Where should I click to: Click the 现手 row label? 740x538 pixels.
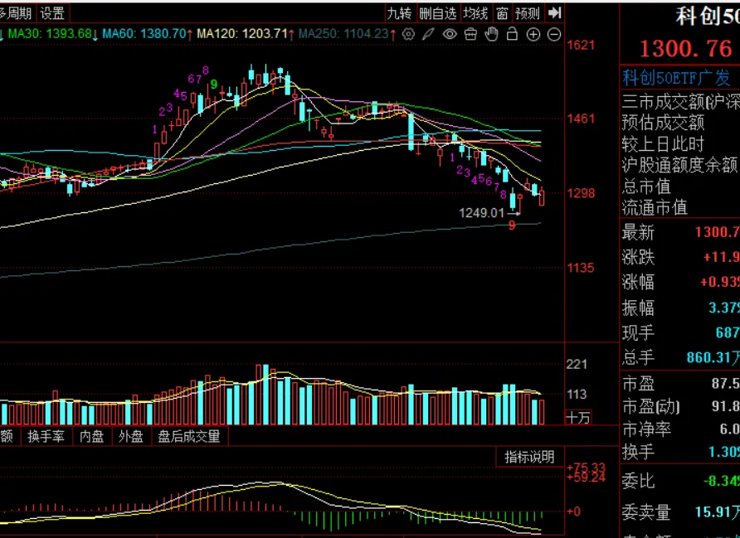(639, 333)
